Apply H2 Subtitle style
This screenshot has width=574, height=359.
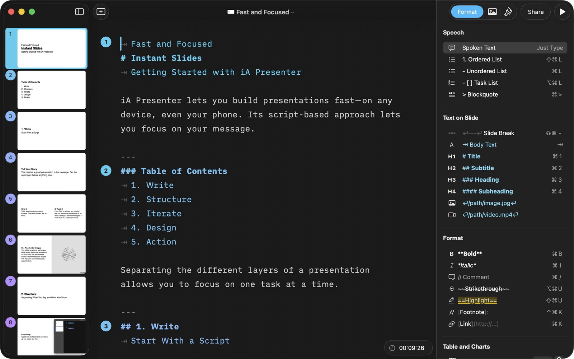505,168
